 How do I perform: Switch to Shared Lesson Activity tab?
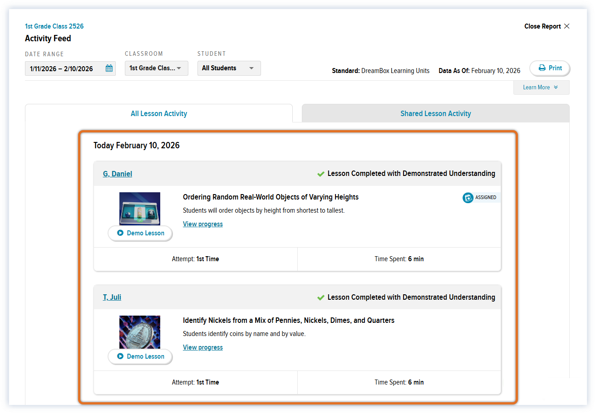tap(435, 114)
